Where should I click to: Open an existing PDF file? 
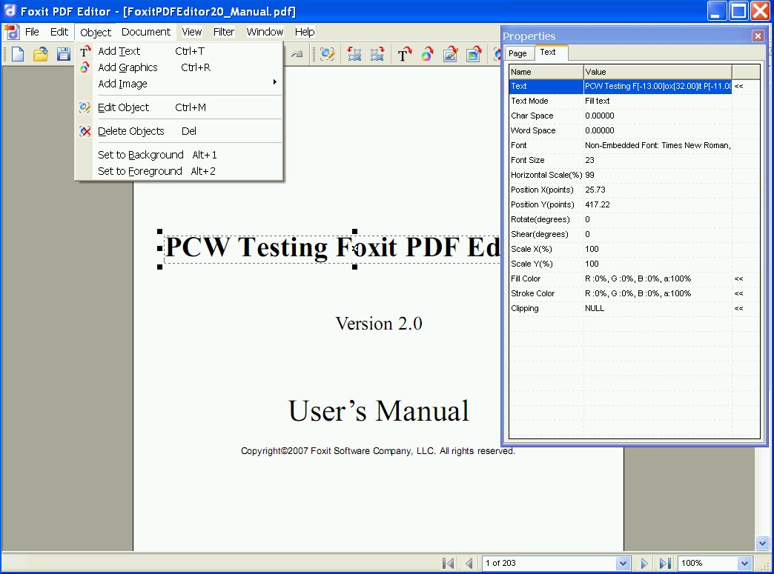coord(40,54)
